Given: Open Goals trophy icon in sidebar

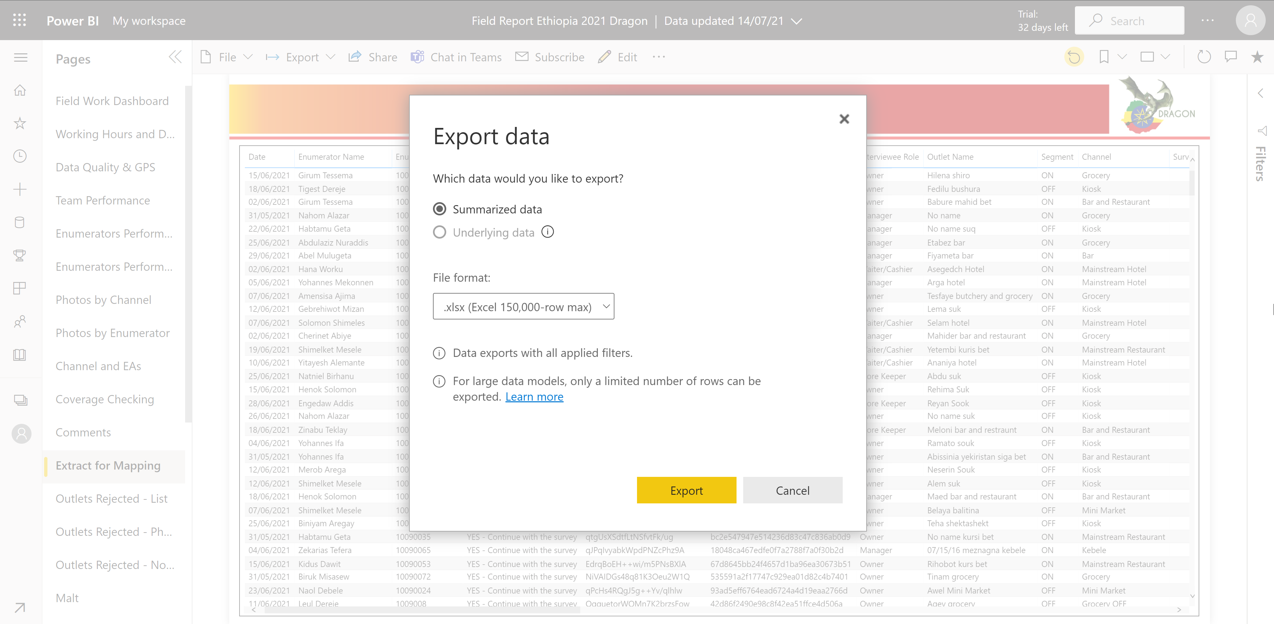Looking at the screenshot, I should (x=20, y=255).
